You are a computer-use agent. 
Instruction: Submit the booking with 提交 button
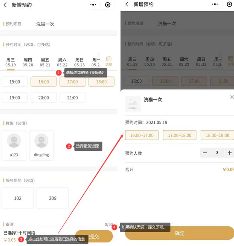tap(94, 236)
